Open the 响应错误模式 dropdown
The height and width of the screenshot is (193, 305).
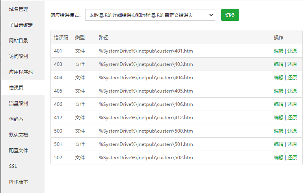point(150,15)
